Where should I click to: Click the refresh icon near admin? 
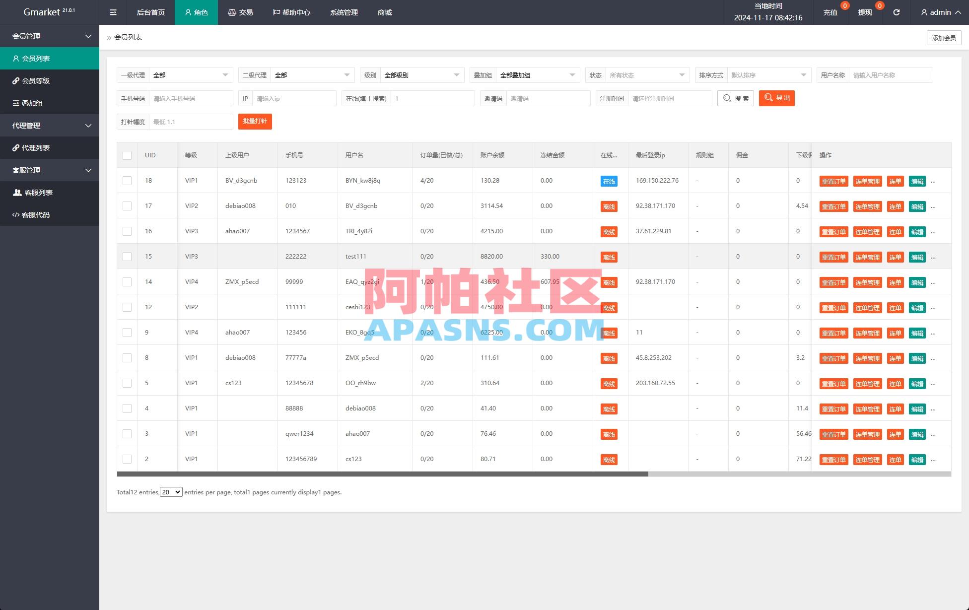[896, 12]
